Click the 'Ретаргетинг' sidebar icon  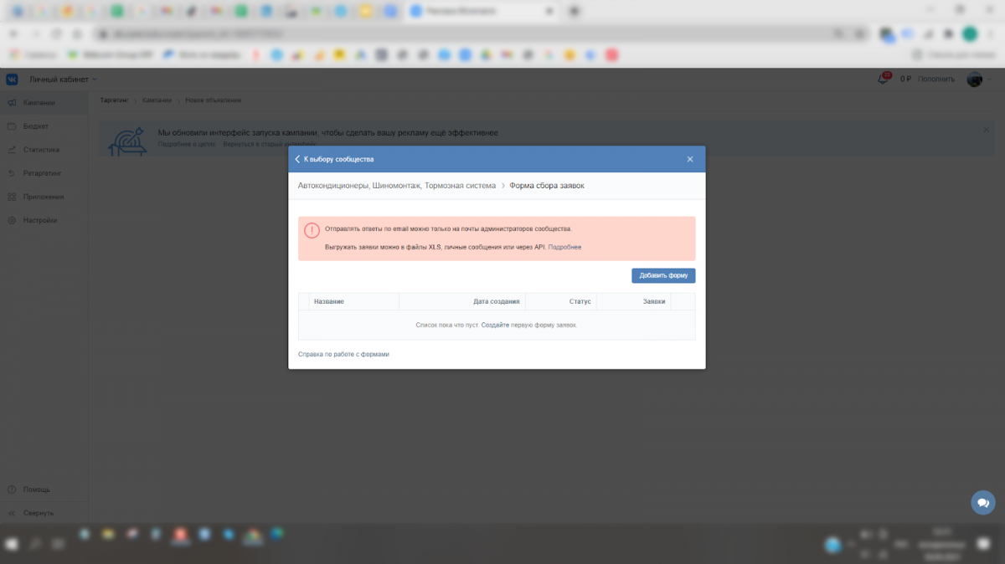12,173
